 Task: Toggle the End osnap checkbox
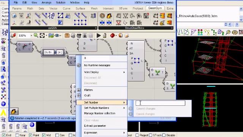coord(4,135)
